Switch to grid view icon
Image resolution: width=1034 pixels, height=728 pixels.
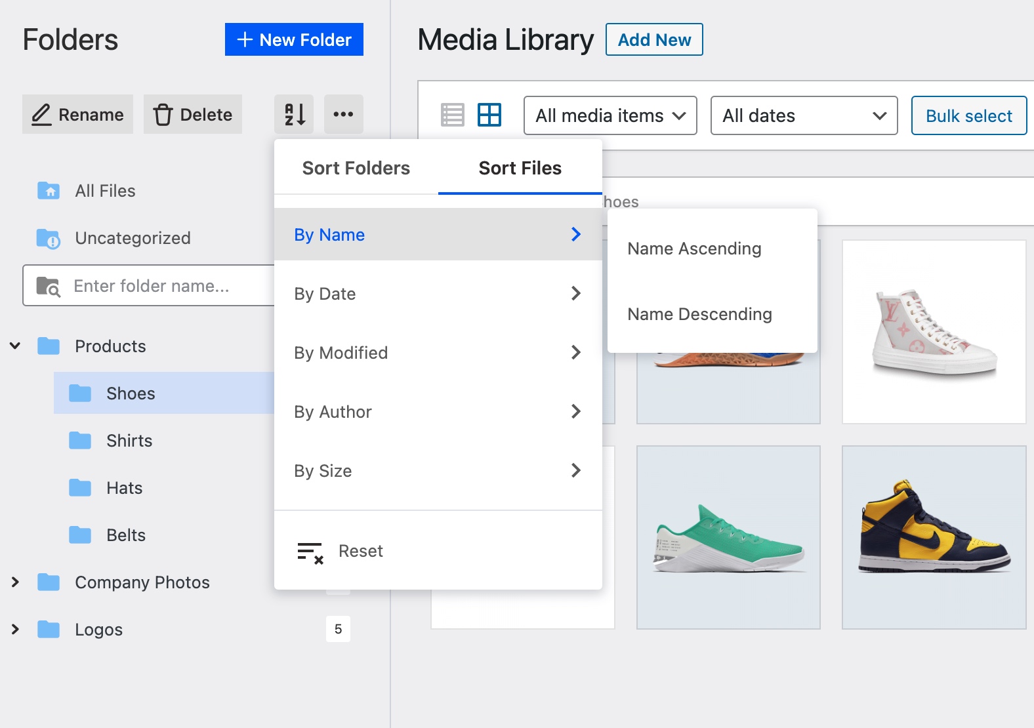(x=489, y=115)
